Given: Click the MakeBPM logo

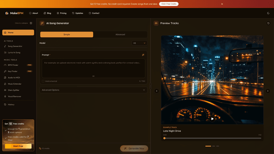Looking at the screenshot, I should [14, 13].
